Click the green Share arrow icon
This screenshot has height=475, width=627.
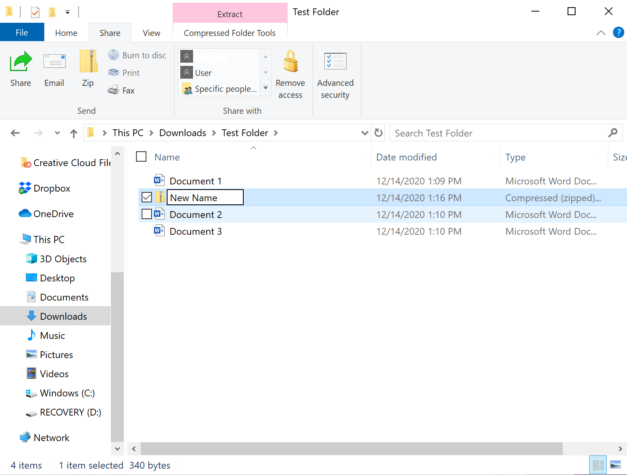click(x=21, y=61)
